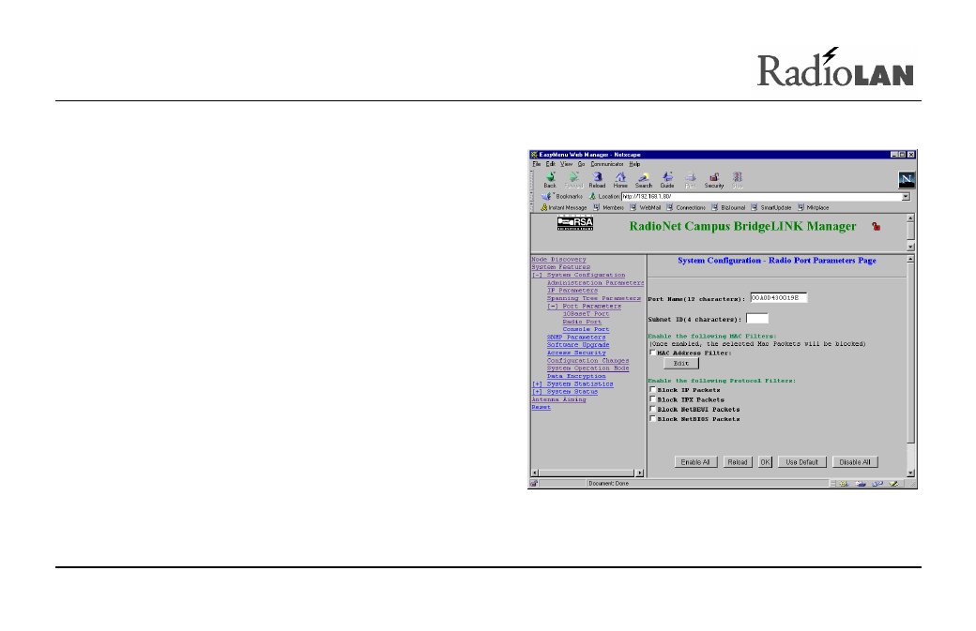
Task: Open the Software Upgrade link
Action: point(578,345)
